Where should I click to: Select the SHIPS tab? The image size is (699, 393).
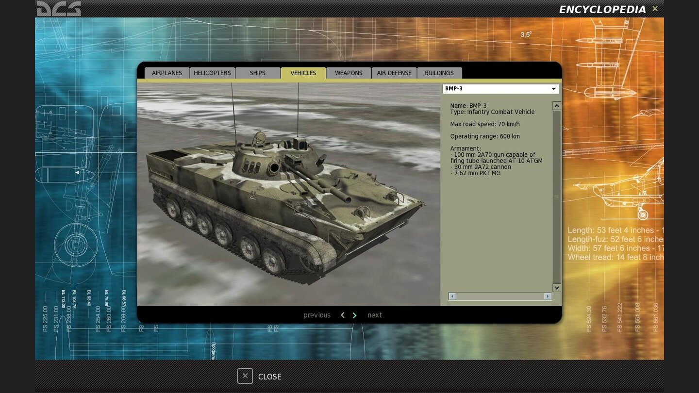coord(258,73)
